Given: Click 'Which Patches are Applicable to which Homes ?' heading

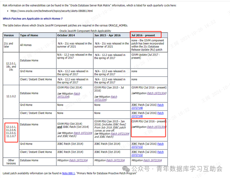Looking at the screenshot, I should click(x=32, y=18).
